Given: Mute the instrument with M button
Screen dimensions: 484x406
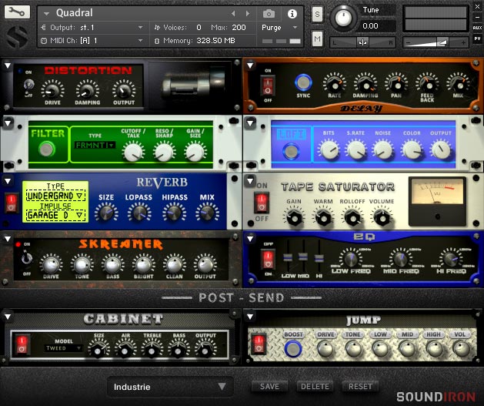Looking at the screenshot, I should coord(317,39).
